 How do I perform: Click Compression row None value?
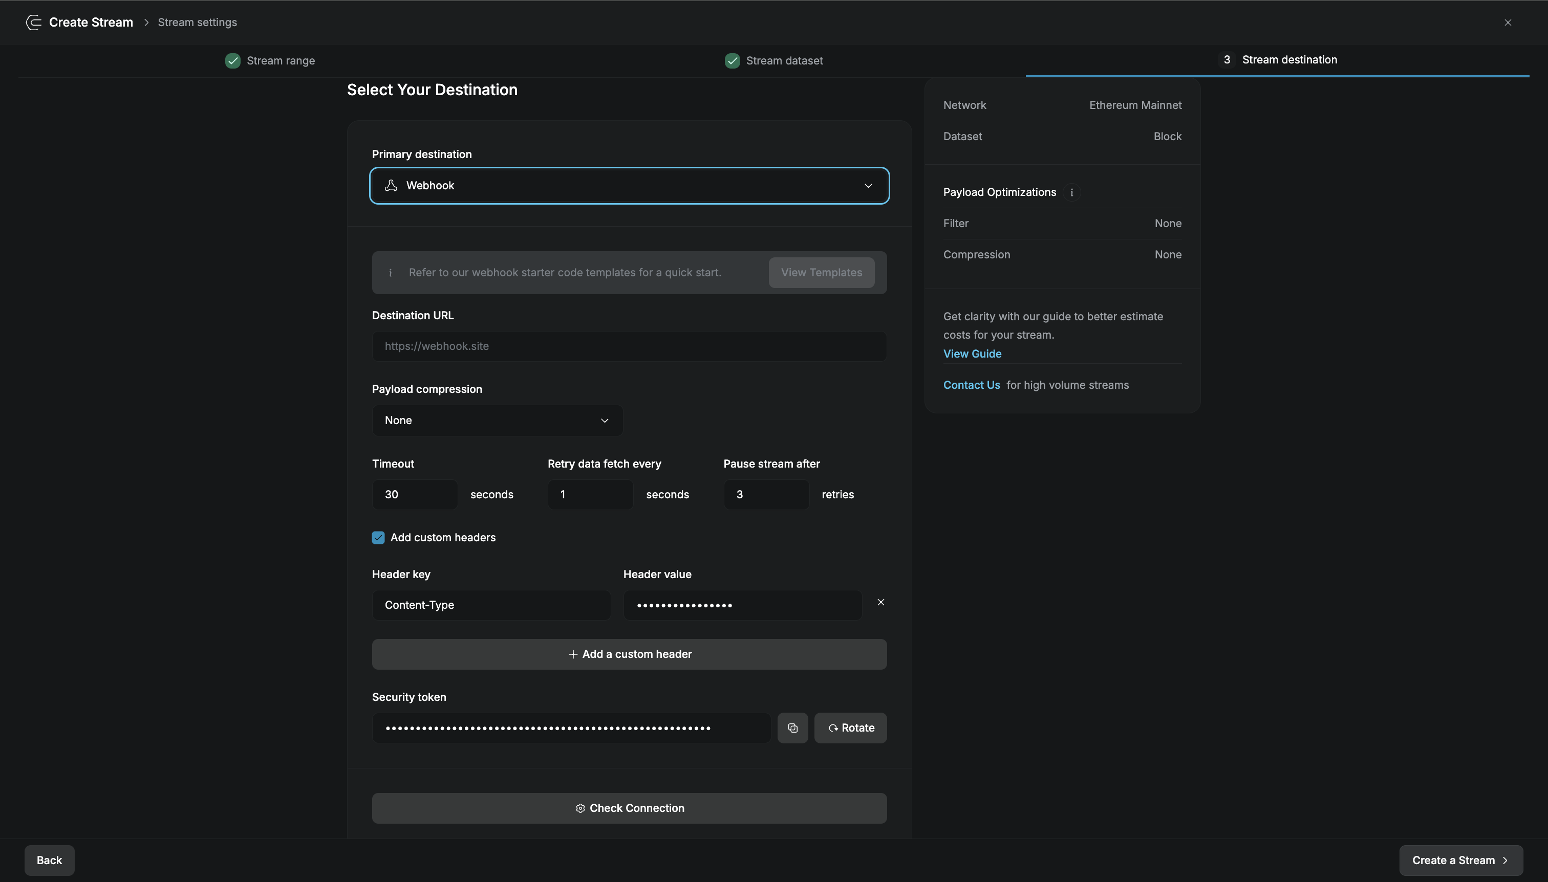tap(1168, 255)
